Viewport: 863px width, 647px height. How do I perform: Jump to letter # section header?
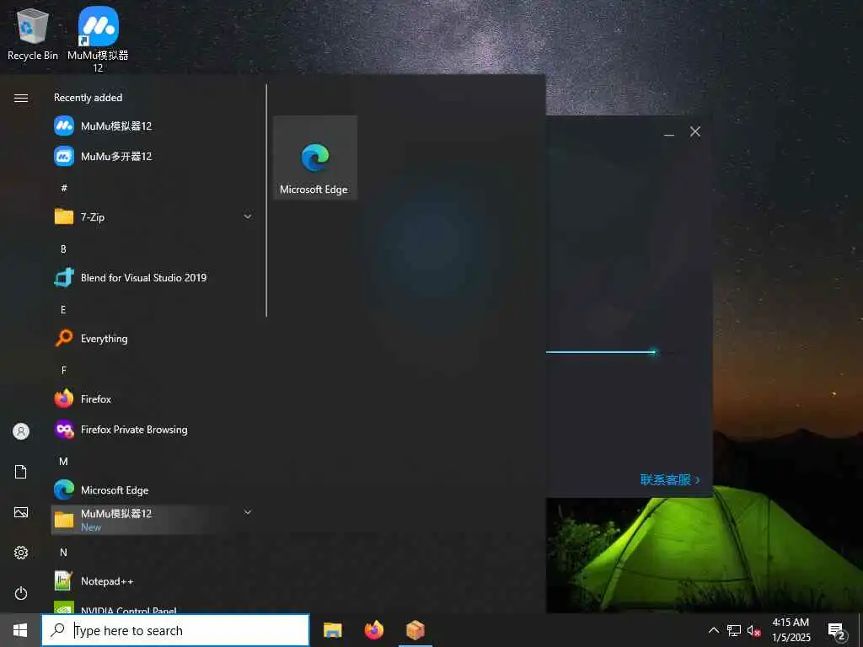(64, 188)
